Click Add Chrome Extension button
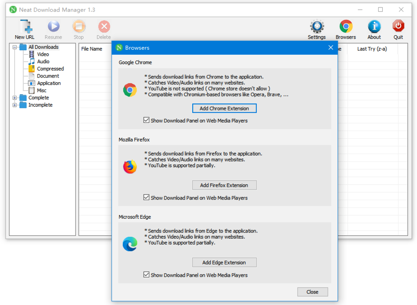The width and height of the screenshot is (417, 305). (x=224, y=108)
